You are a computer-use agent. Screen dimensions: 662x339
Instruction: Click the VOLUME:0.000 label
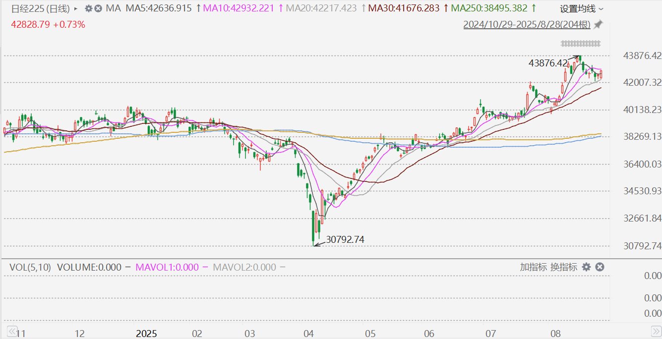89,267
